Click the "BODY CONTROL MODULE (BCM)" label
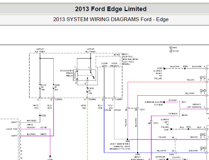Screen dimensions: 209x160 click(130, 56)
